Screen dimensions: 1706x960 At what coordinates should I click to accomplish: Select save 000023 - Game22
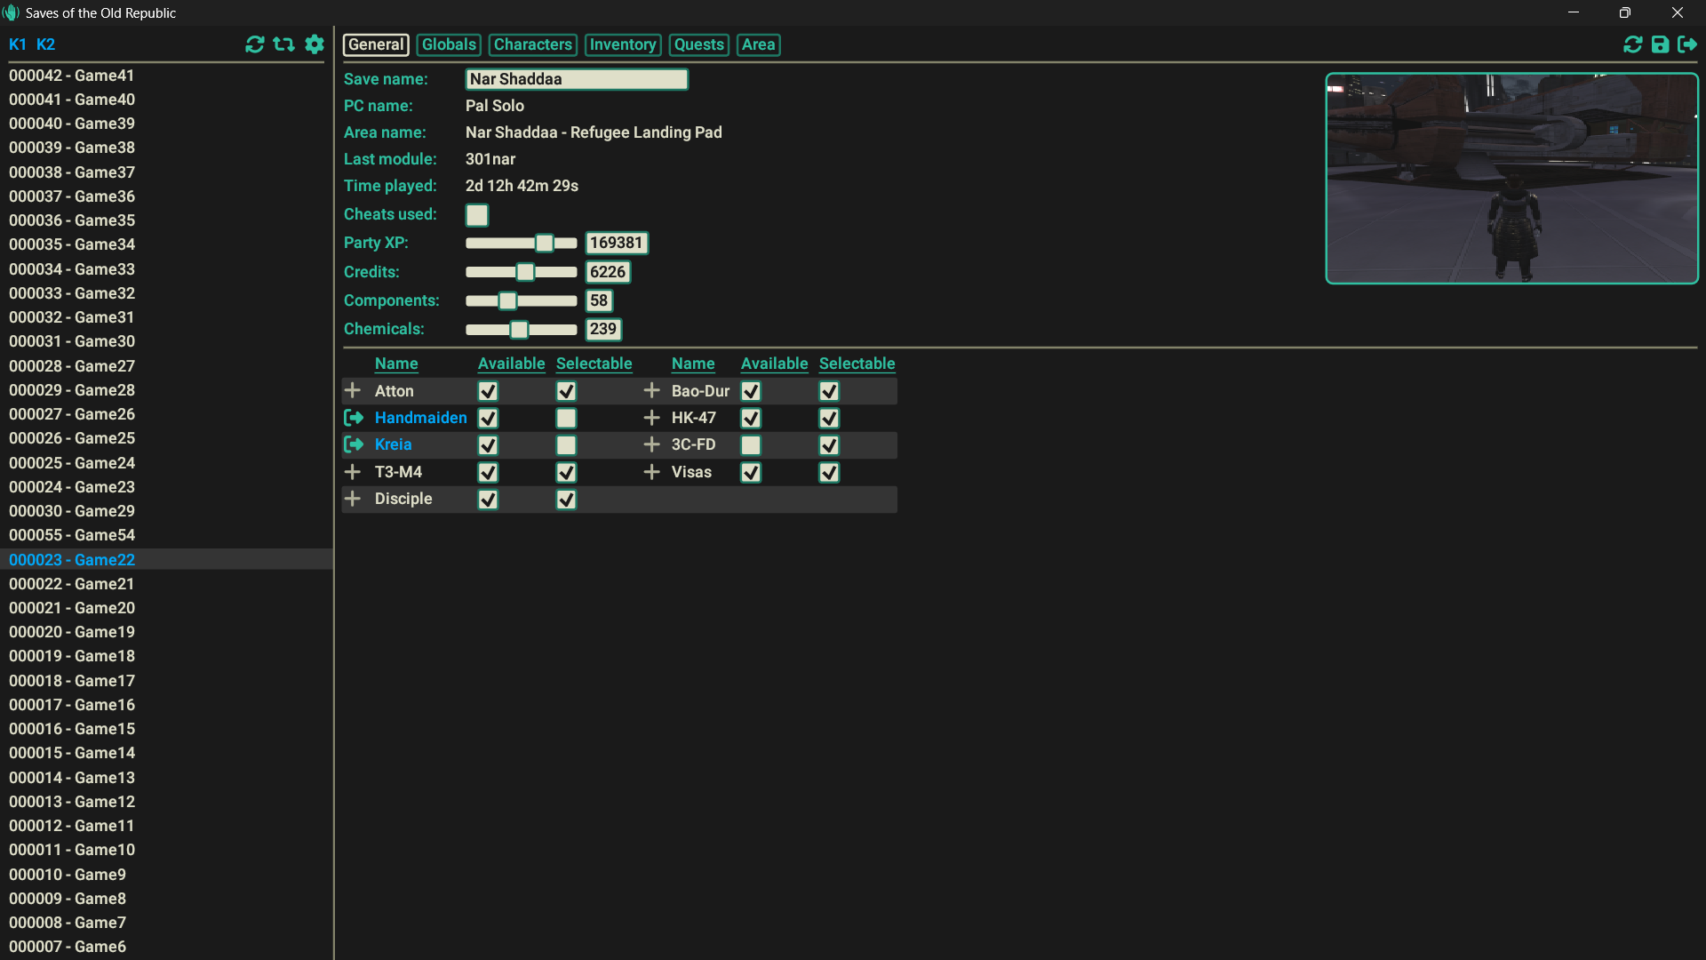tap(167, 560)
